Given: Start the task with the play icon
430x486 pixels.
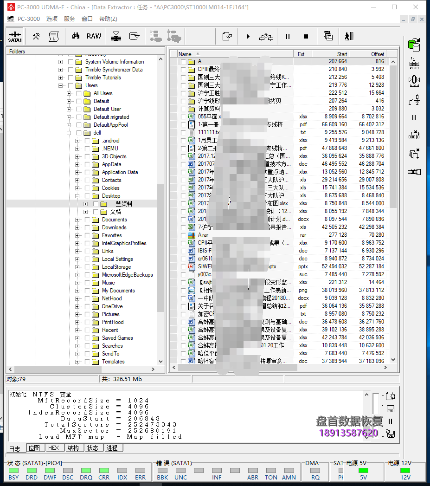Looking at the screenshot, I should pos(248,36).
